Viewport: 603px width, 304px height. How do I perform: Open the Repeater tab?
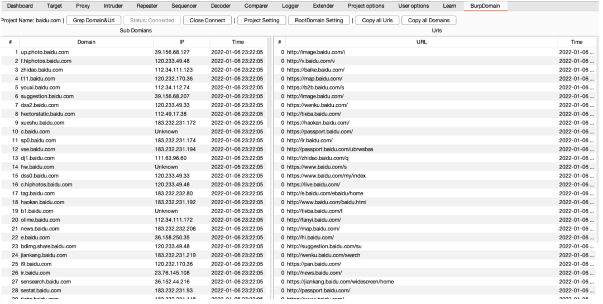coord(147,6)
